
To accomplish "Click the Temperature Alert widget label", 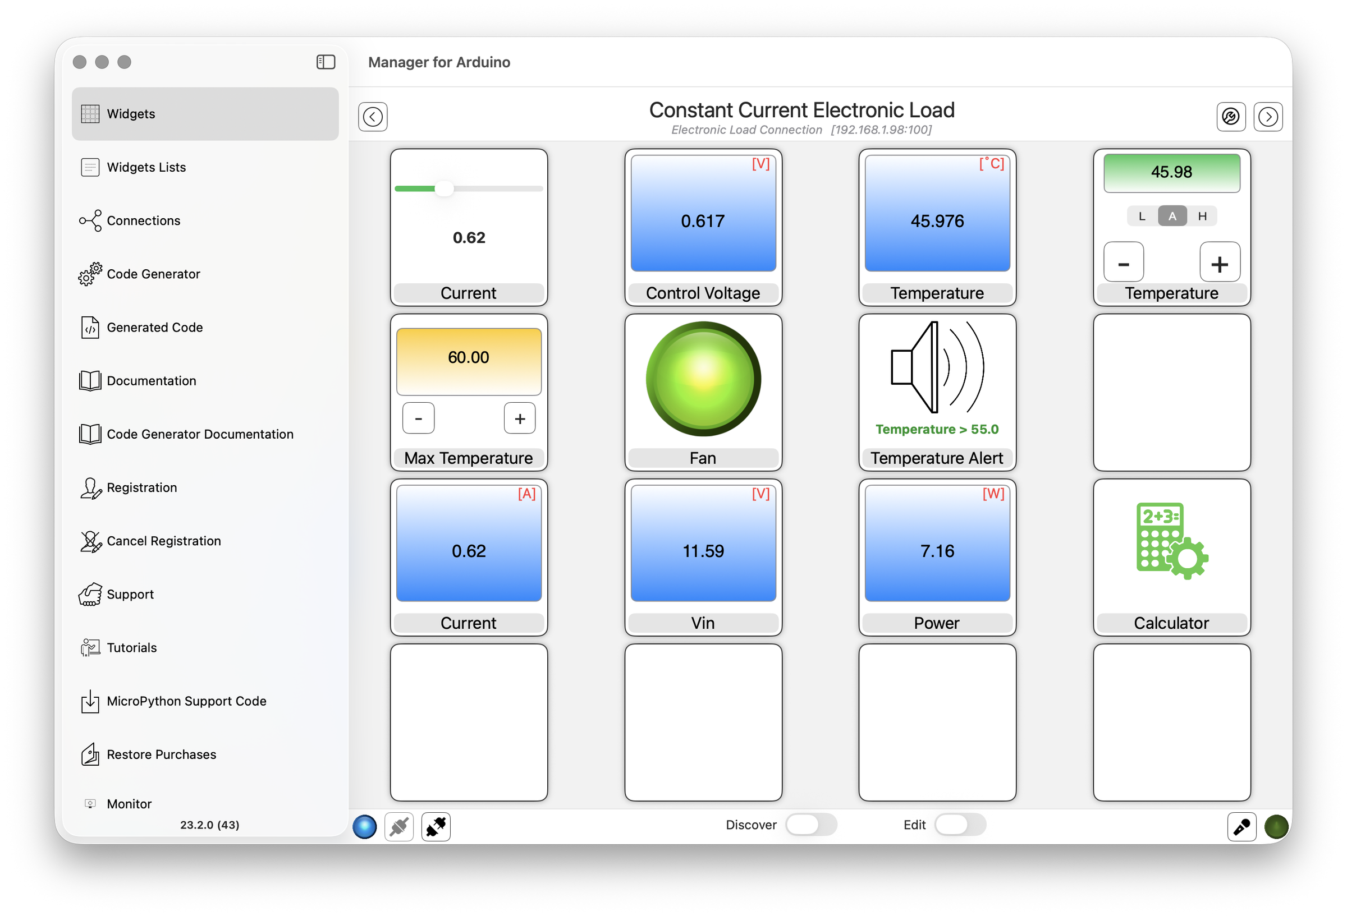I will [x=937, y=458].
